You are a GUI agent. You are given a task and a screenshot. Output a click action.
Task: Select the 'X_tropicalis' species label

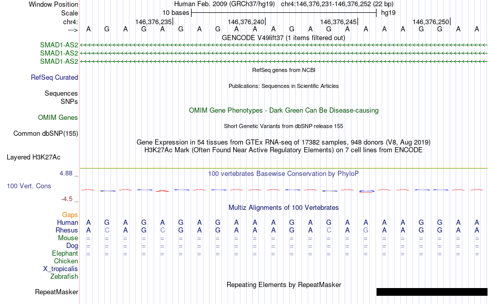pyautogui.click(x=61, y=269)
